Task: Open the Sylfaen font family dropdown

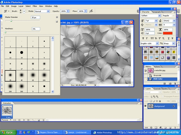Action: (x=160, y=16)
